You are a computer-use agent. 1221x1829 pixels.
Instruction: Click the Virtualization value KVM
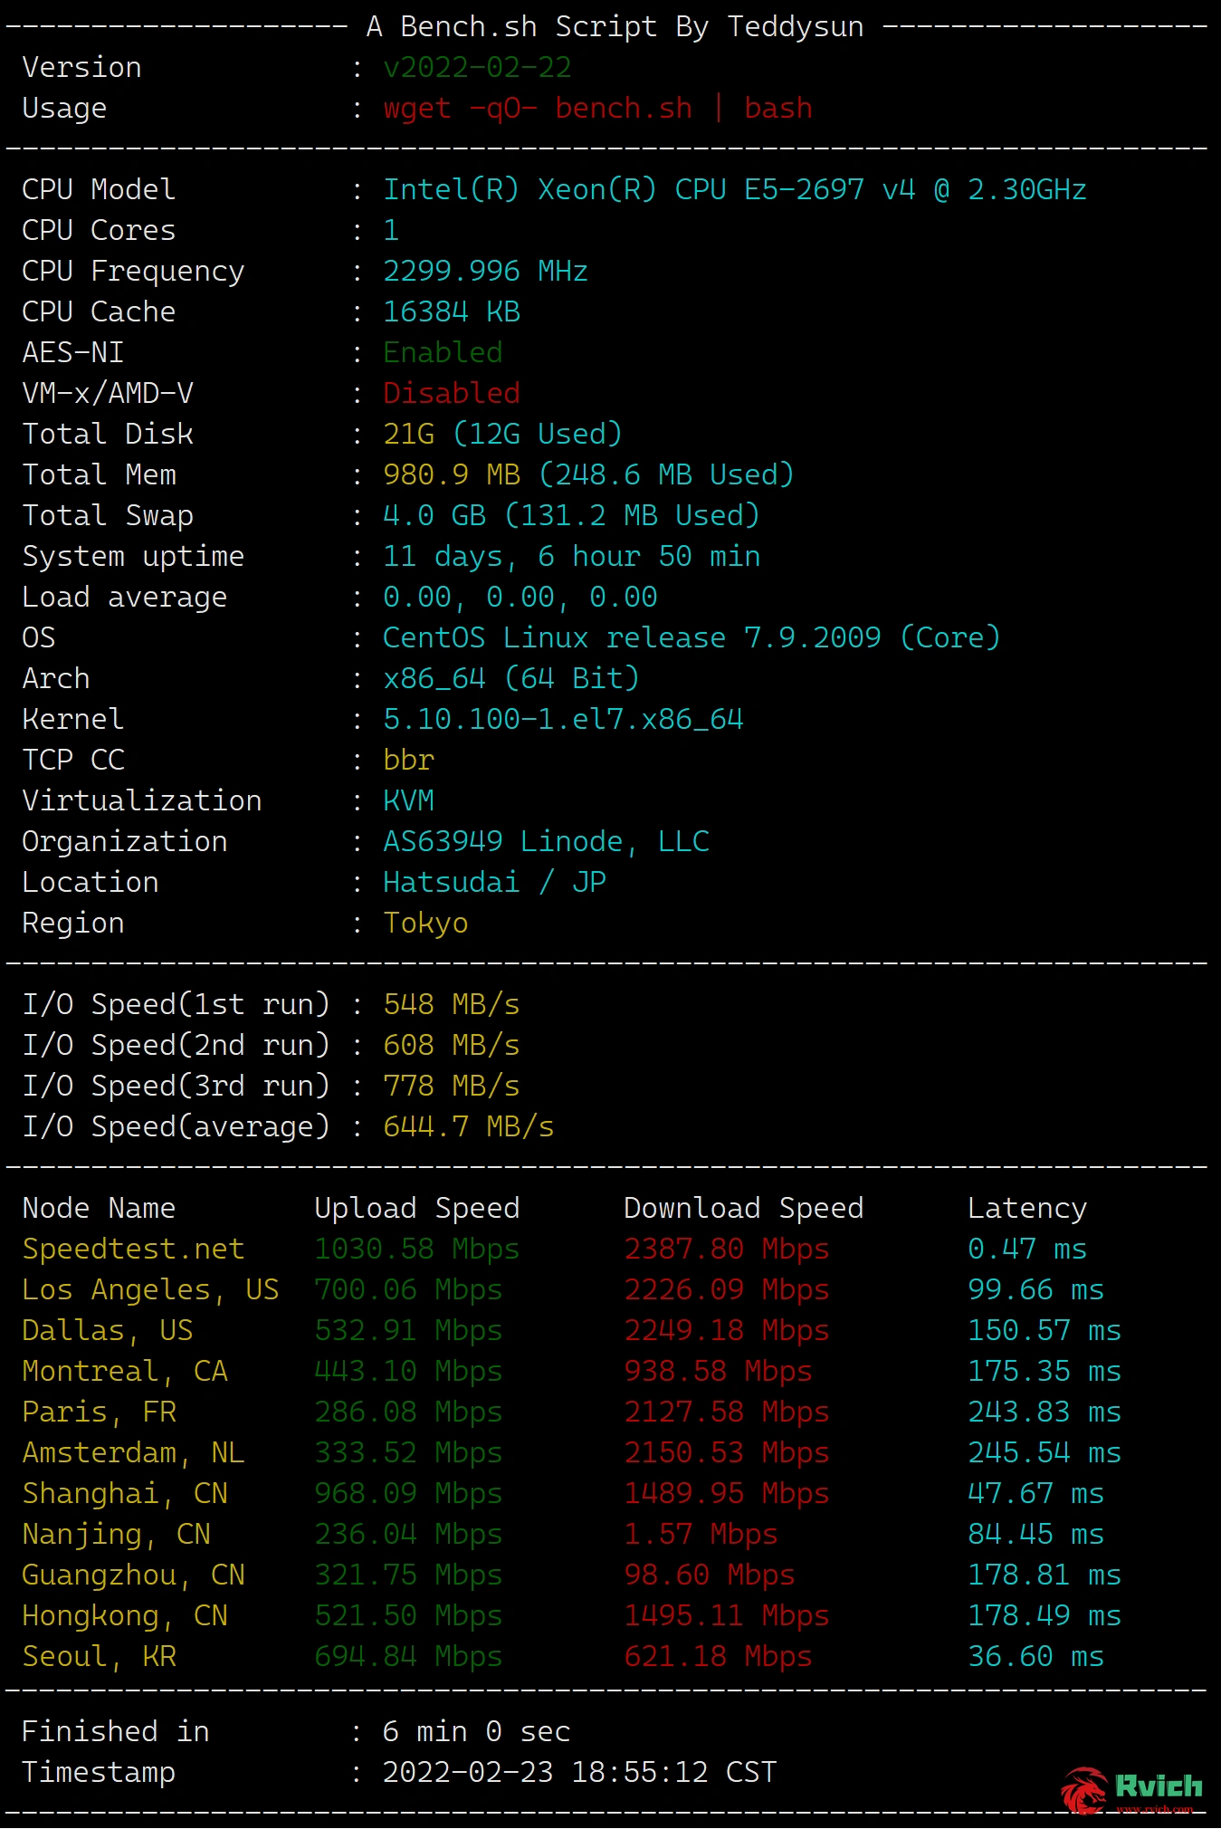[408, 800]
